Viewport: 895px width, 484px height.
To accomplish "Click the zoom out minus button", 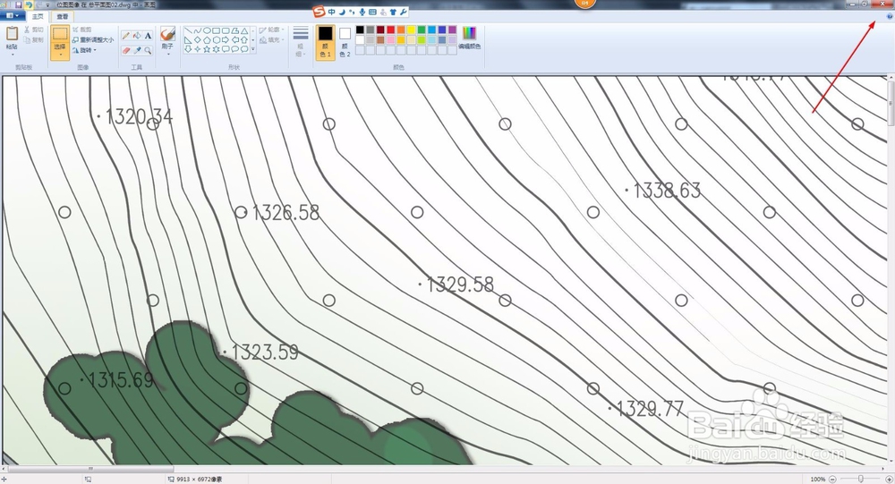I will [832, 479].
